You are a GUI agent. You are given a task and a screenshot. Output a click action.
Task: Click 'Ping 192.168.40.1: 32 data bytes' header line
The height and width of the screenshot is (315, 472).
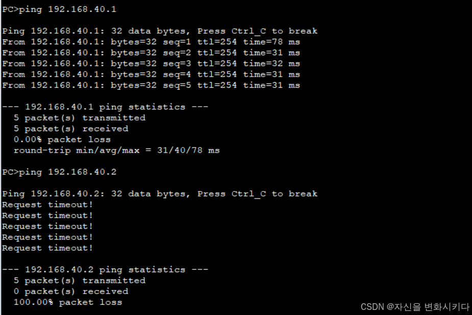(160, 31)
